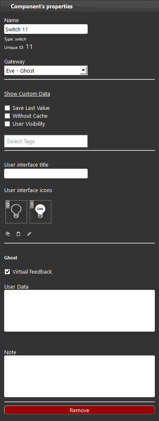Click the Eve - Ghost gateway selection
The height and width of the screenshot is (421, 159).
(46, 71)
